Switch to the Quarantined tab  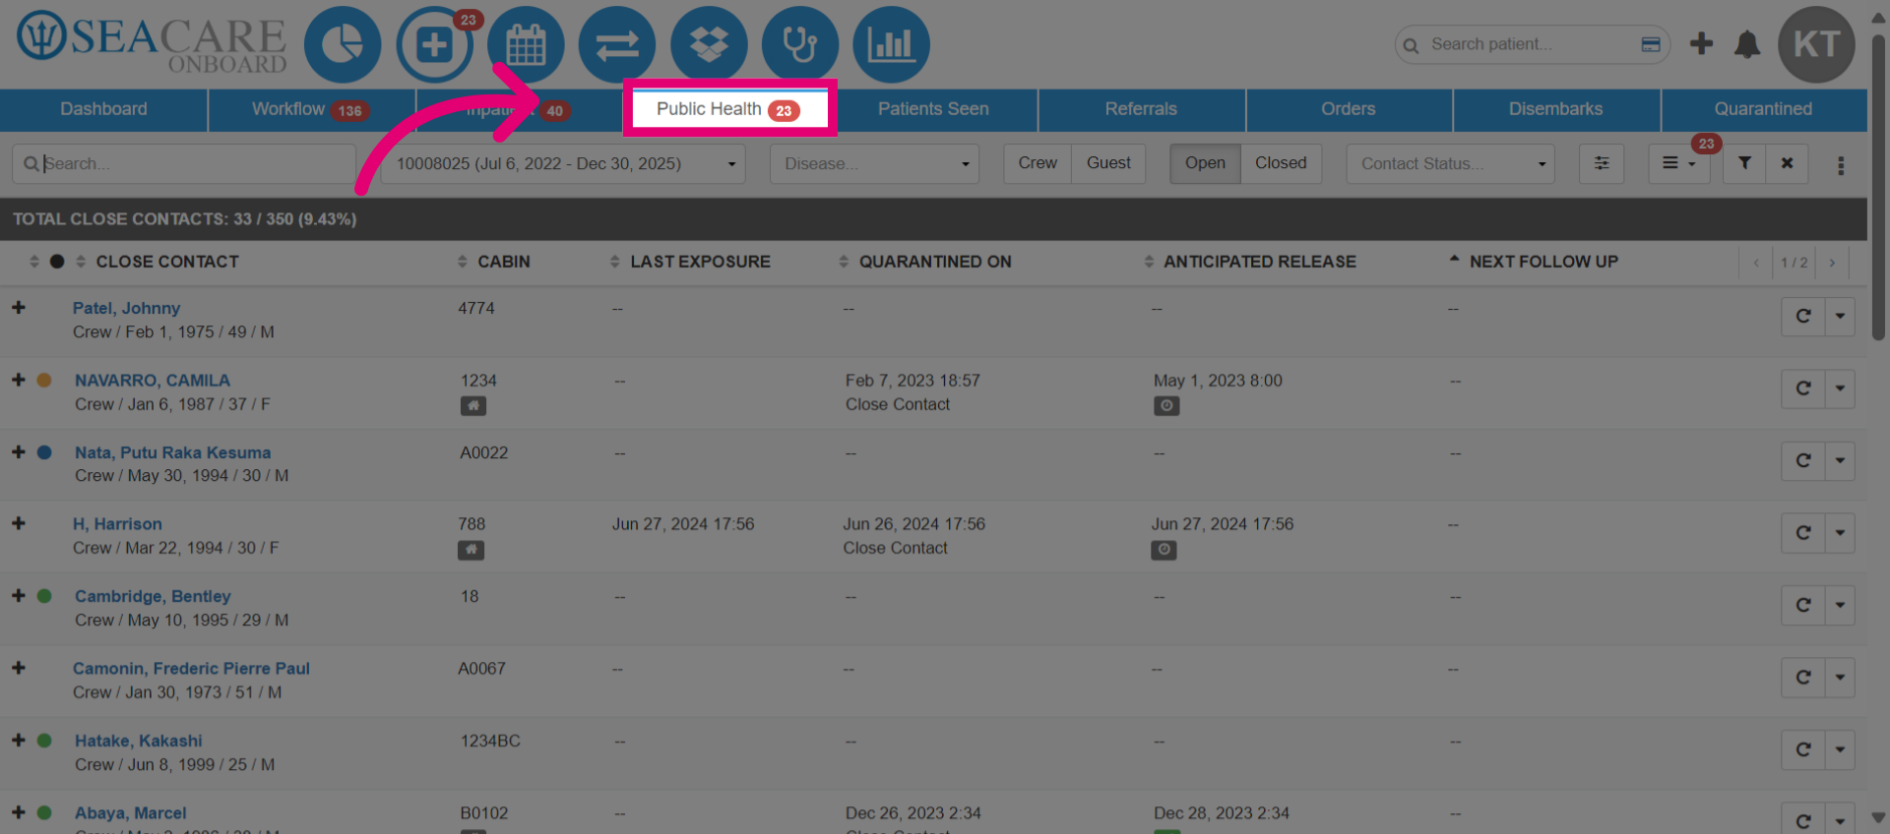pos(1764,109)
